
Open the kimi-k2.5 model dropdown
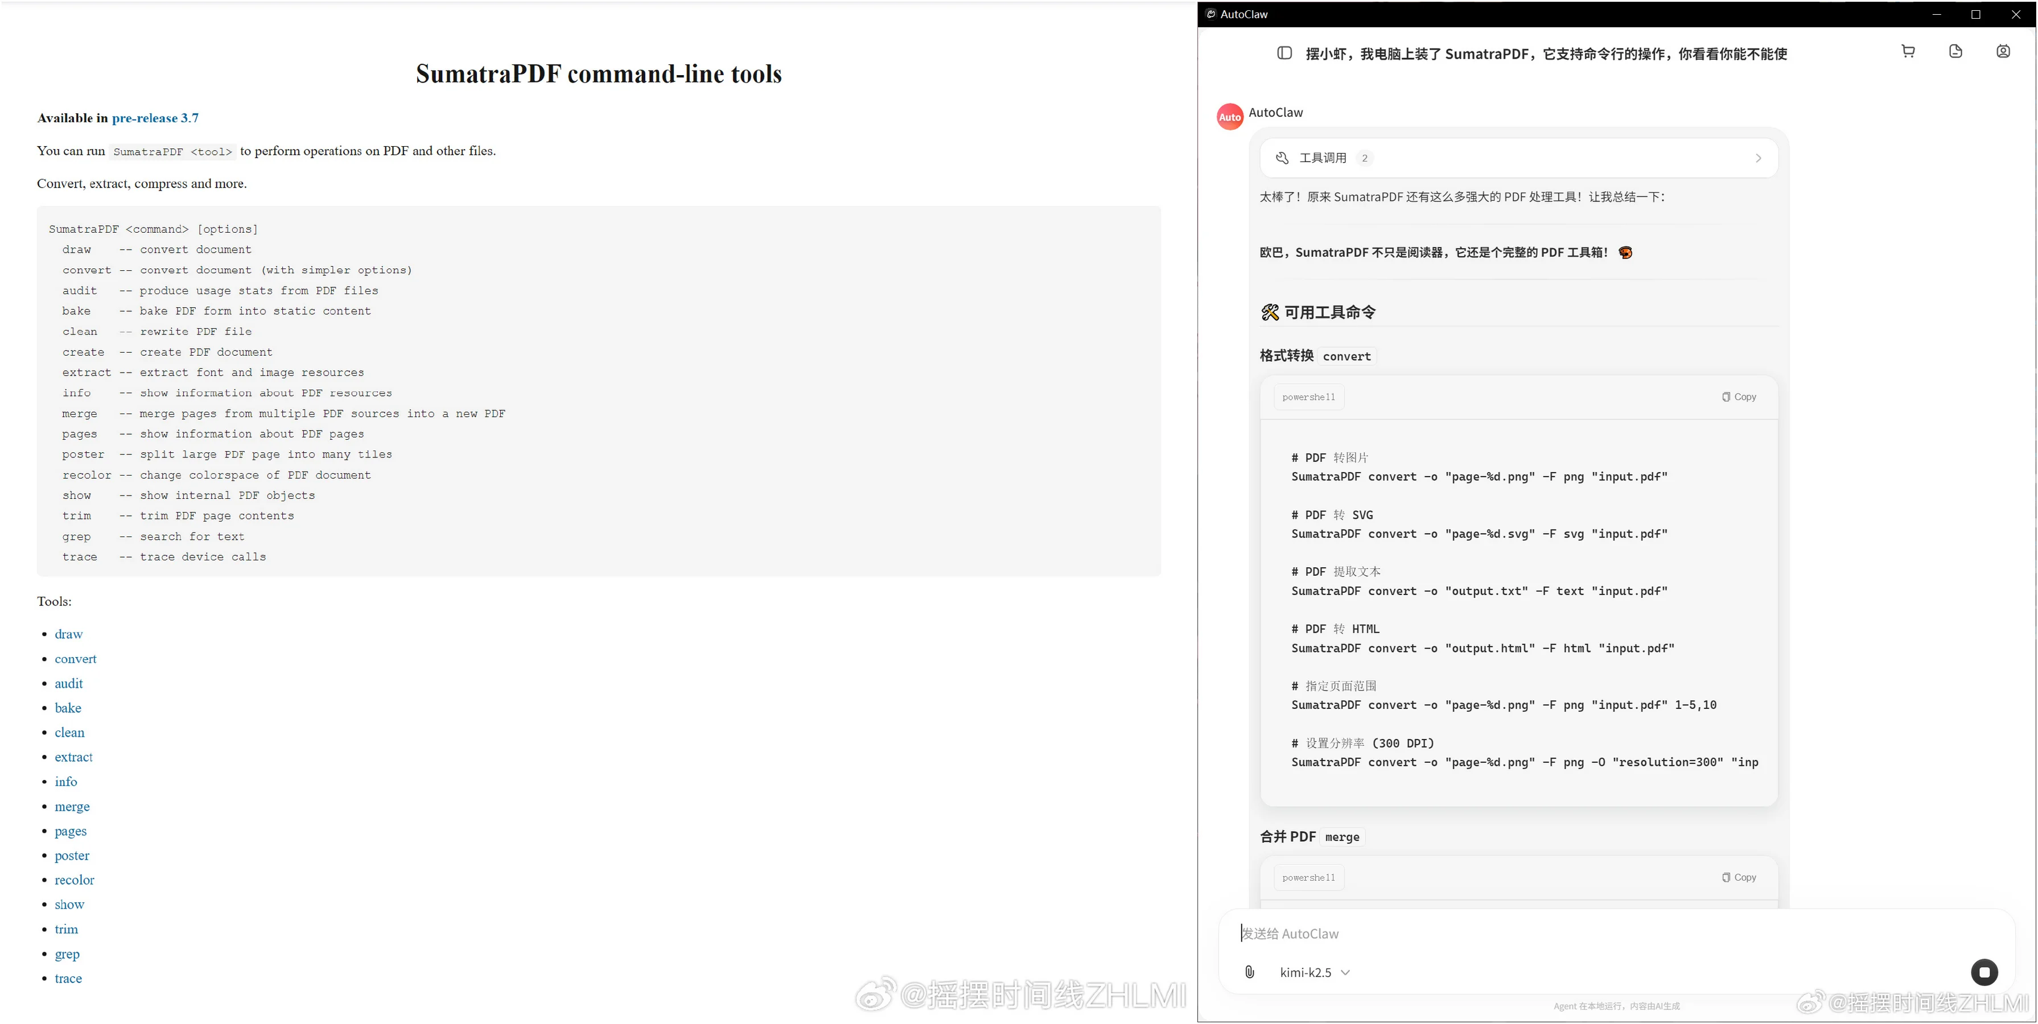[x=1315, y=972]
